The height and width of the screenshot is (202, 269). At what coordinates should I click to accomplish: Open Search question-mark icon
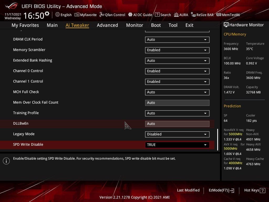pyautogui.click(x=157, y=15)
